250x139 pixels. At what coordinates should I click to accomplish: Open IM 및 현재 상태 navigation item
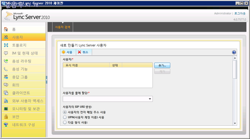pyautogui.click(x=24, y=53)
